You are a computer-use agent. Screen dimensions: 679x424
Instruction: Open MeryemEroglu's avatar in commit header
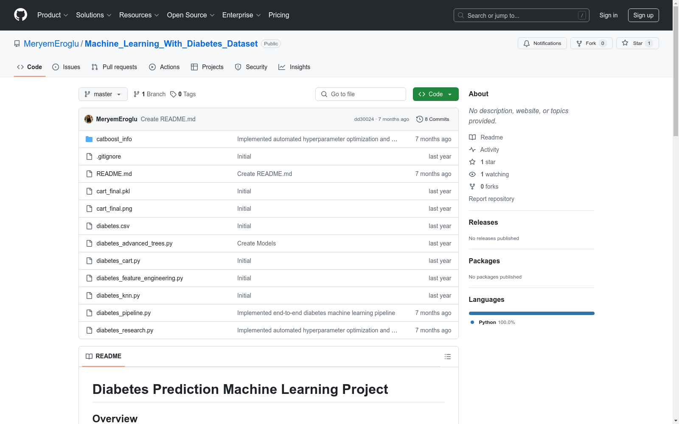(x=89, y=119)
